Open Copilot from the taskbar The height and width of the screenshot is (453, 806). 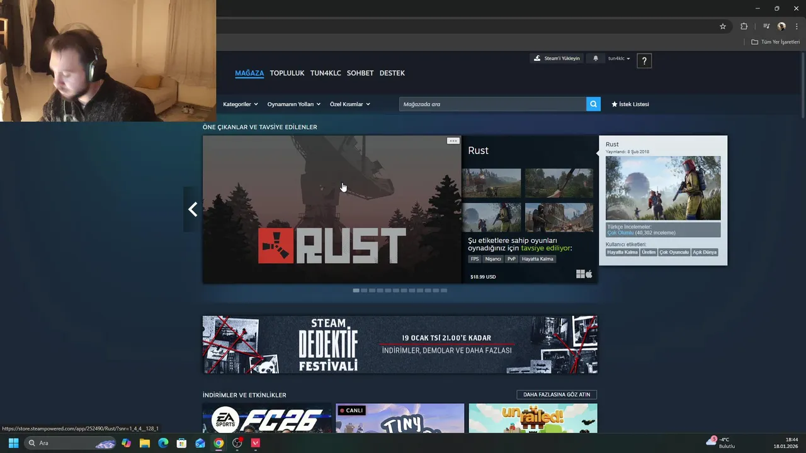pyautogui.click(x=127, y=443)
